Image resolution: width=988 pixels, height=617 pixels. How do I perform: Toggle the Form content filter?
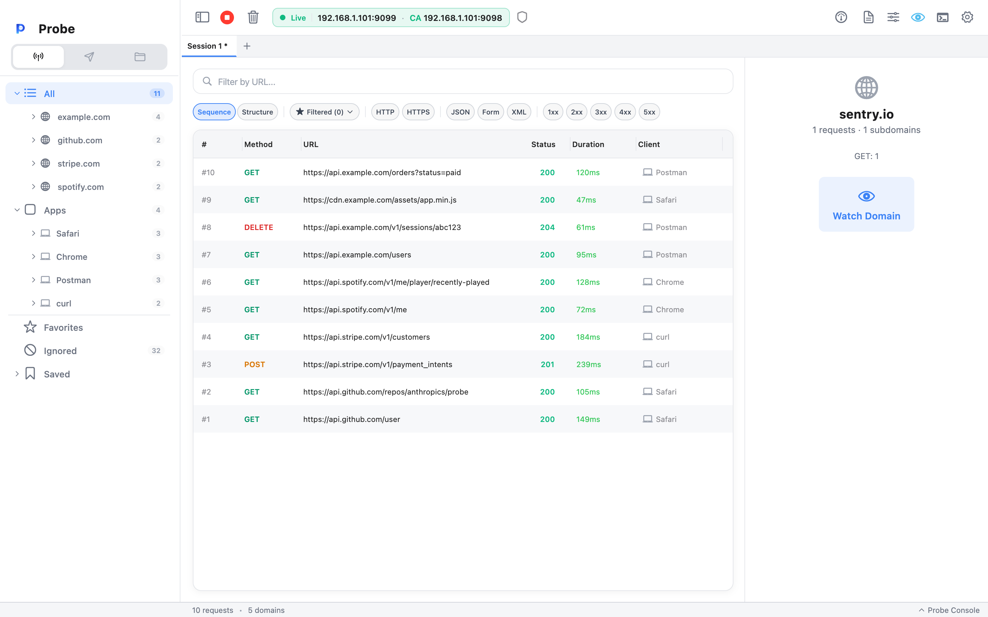pyautogui.click(x=490, y=112)
